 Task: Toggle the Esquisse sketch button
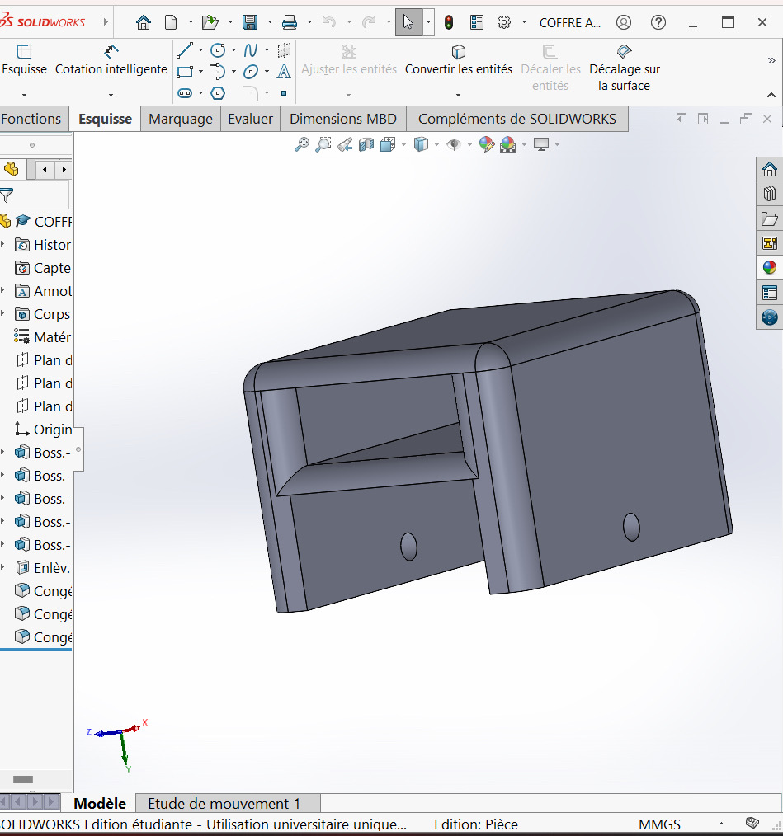(x=24, y=60)
